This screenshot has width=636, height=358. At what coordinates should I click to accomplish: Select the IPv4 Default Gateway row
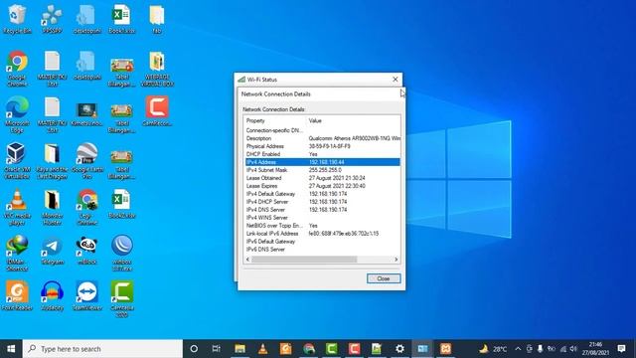[322, 194]
